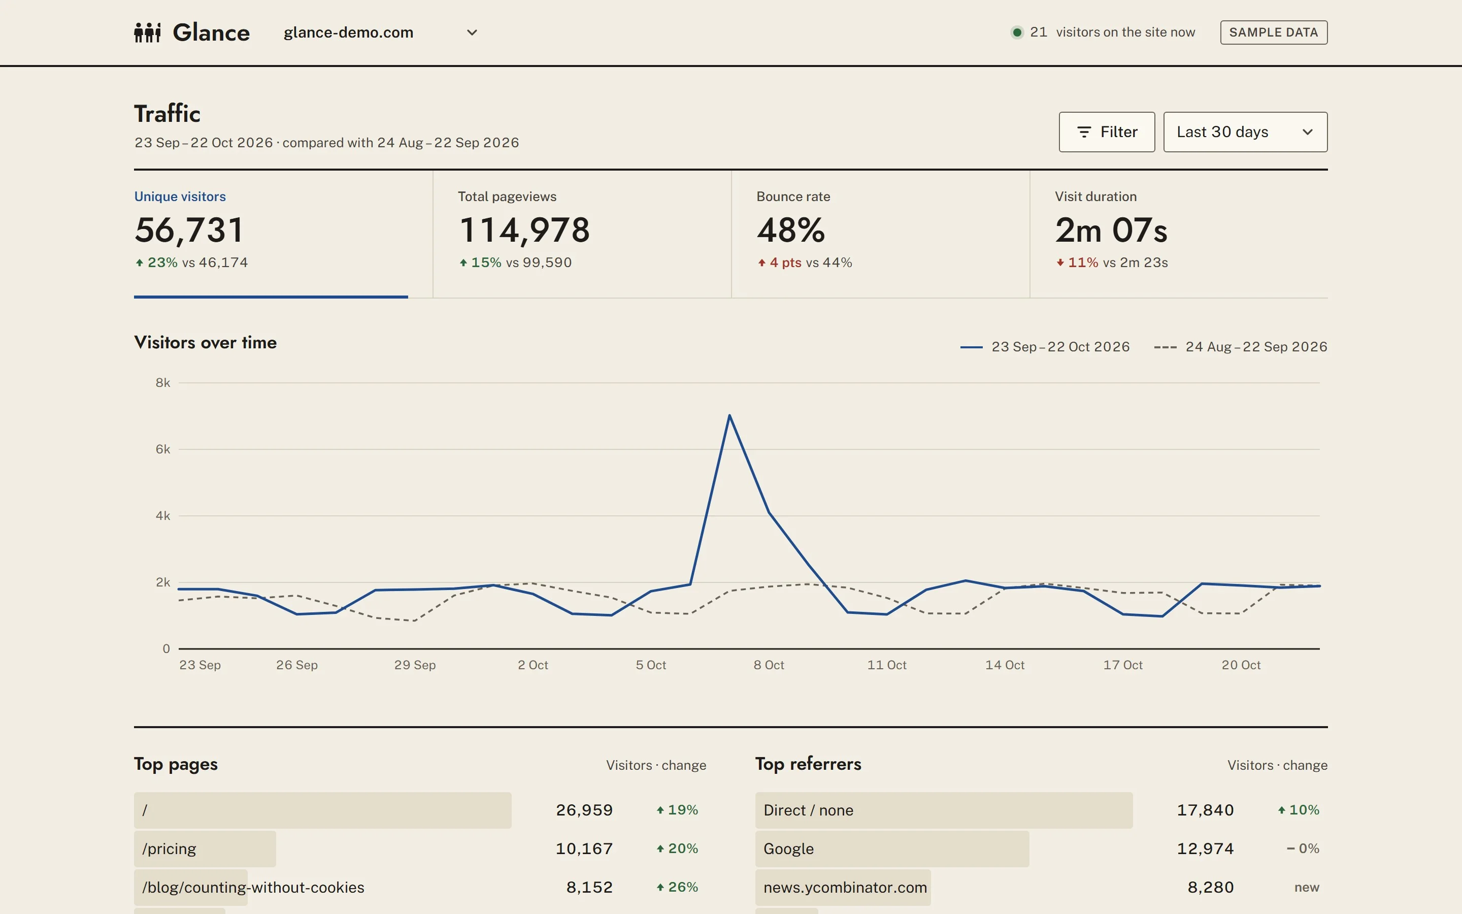Click the 23 Sep axis label

click(200, 665)
